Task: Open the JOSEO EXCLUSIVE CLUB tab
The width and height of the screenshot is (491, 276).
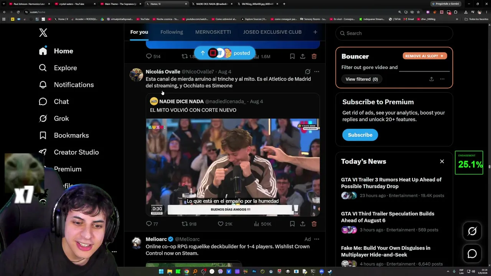Action: click(272, 32)
